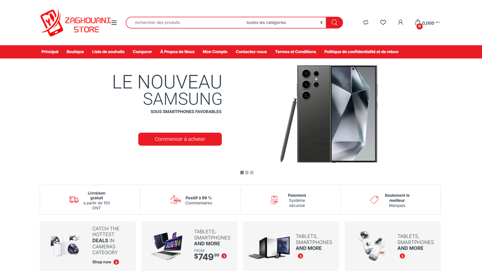Click the red search magnifier button
The height and width of the screenshot is (274, 482).
coord(334,23)
